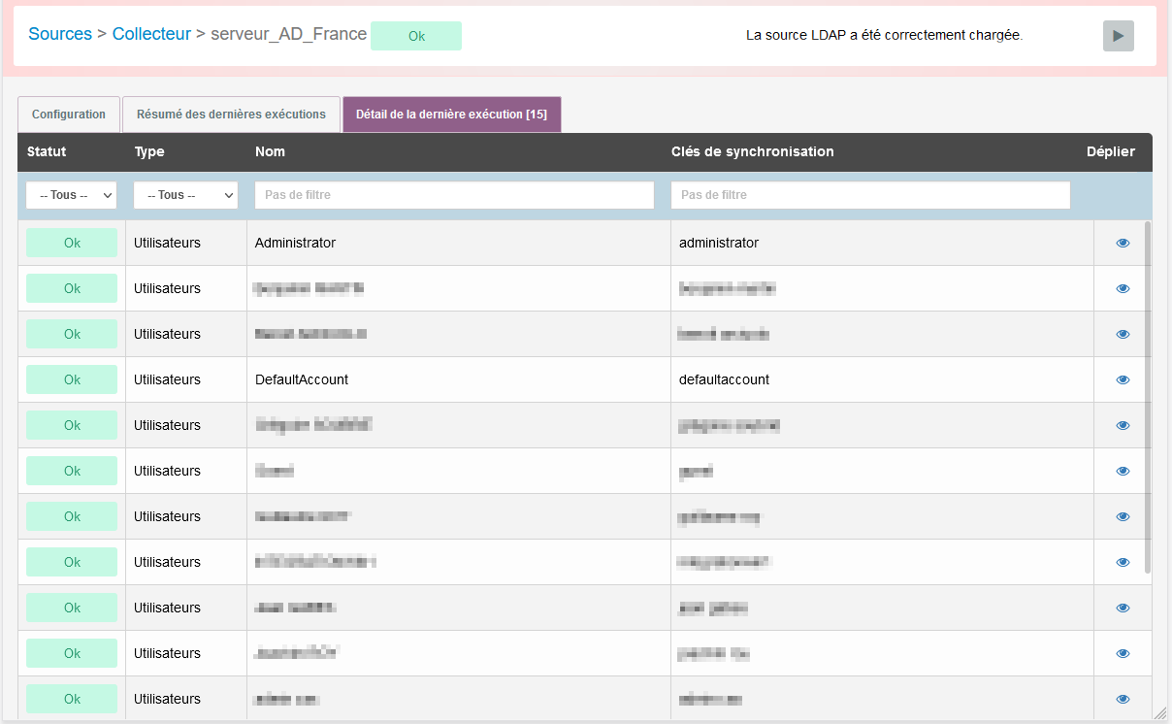The image size is (1172, 724).
Task: Open the Collecteur breadcrumb link
Action: [151, 34]
